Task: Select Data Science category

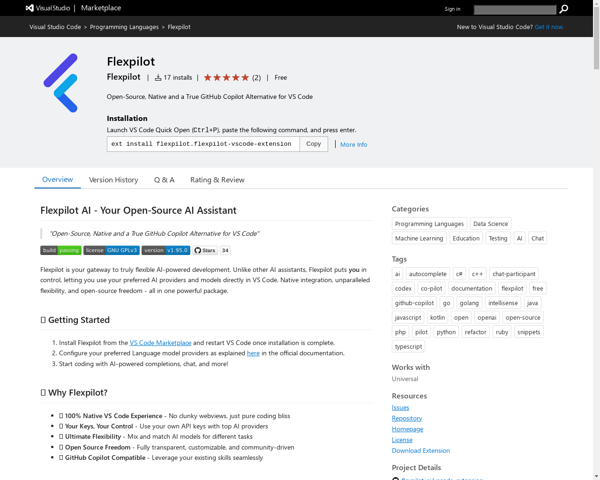Action: (491, 224)
